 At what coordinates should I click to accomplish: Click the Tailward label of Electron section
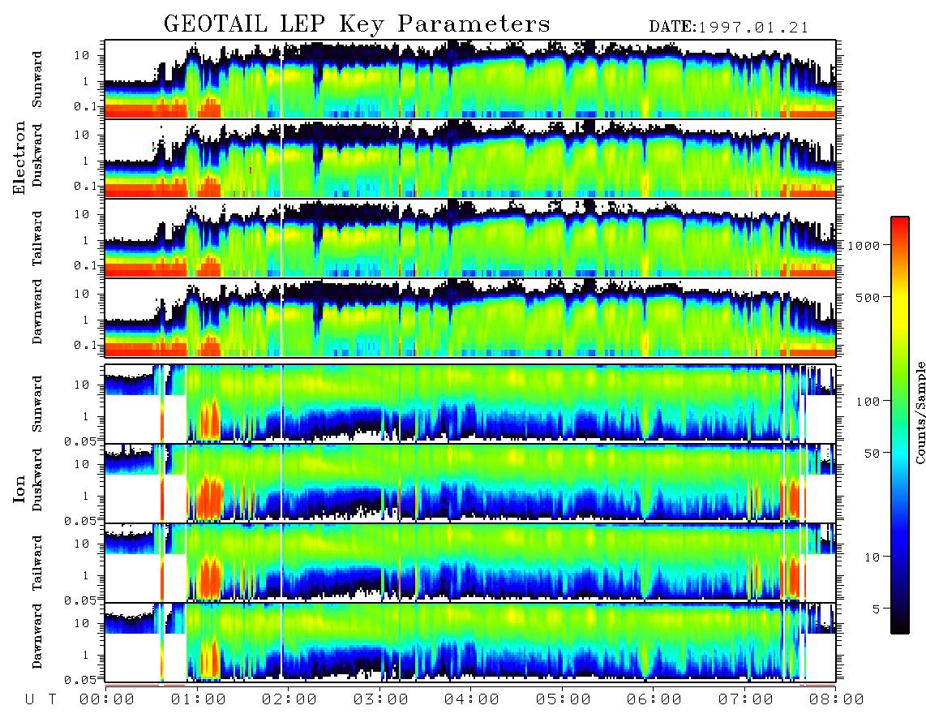click(x=37, y=239)
